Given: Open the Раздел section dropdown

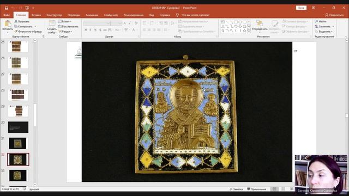Looking at the screenshot, I should (65, 32).
